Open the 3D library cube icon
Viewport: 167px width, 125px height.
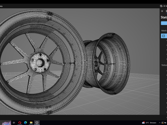[161, 6]
